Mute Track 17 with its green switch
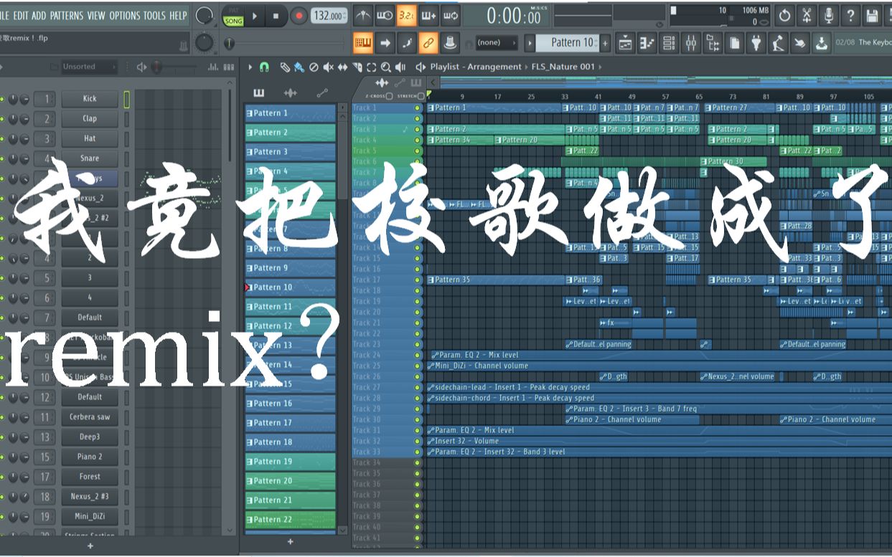The height and width of the screenshot is (557, 892). [418, 280]
